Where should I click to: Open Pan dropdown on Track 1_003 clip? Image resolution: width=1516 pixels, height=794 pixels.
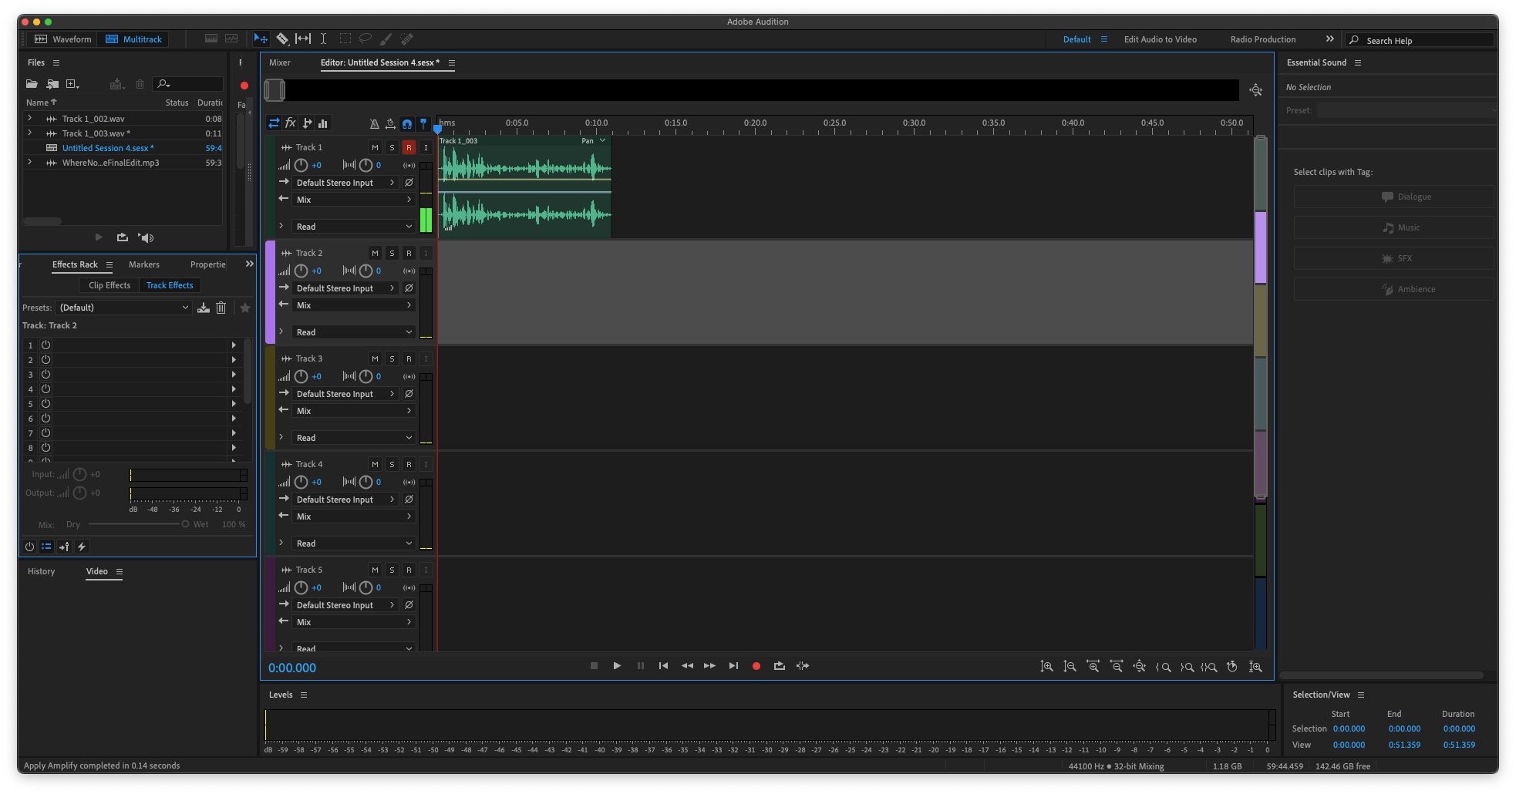point(594,141)
